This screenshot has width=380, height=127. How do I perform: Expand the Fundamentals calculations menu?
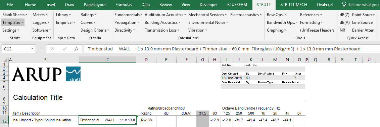click(x=129, y=15)
